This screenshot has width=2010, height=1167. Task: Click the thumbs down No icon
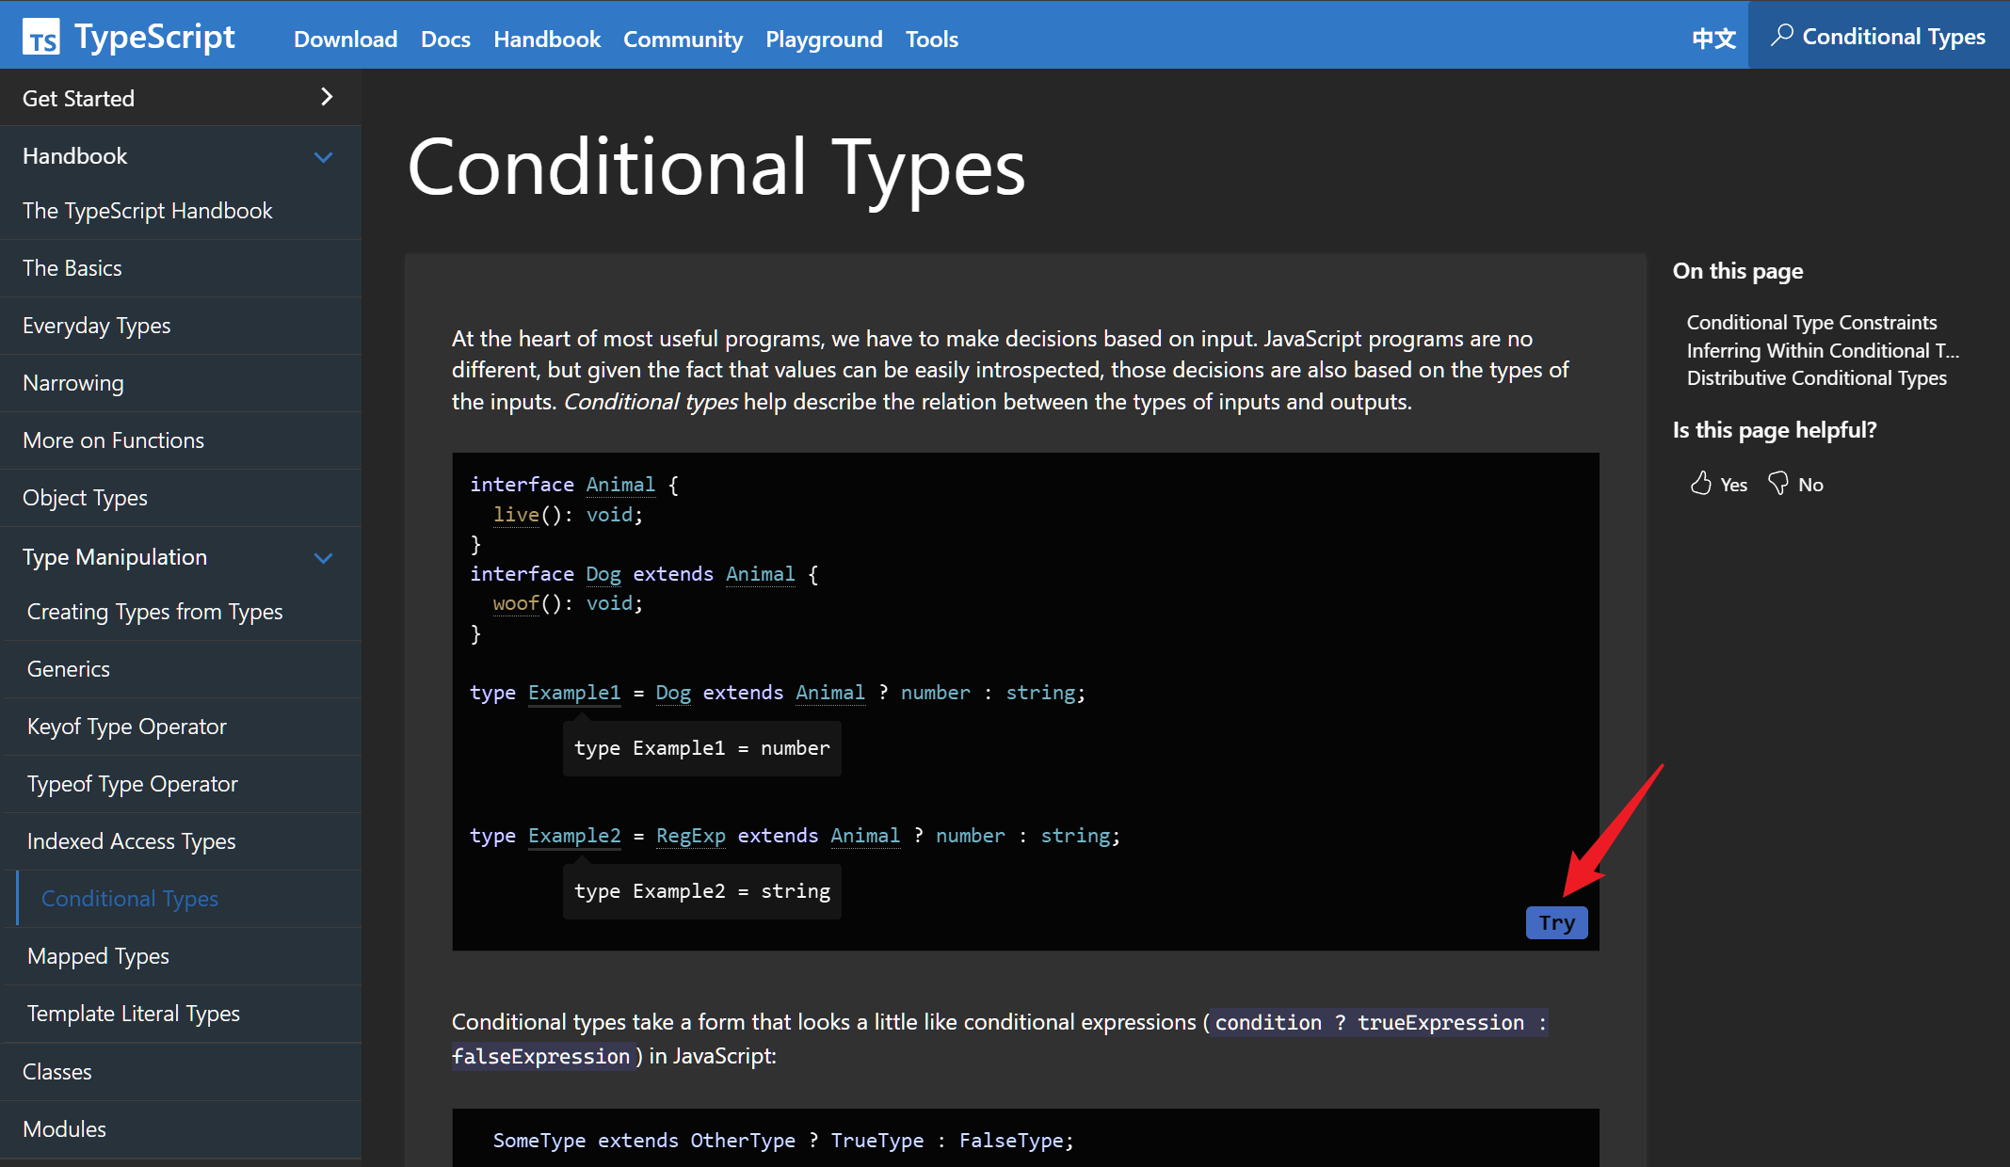coord(1777,484)
